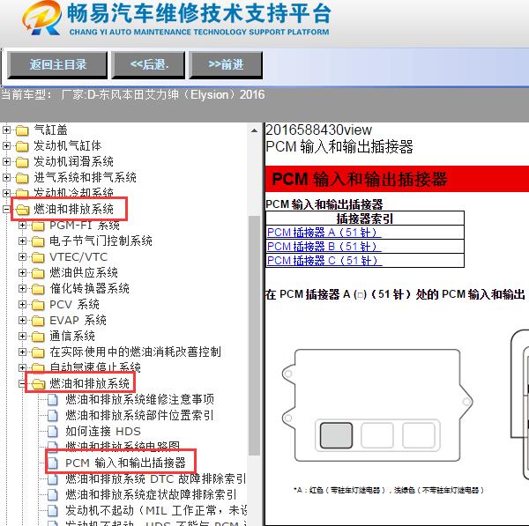Image resolution: width=529 pixels, height=526 pixels.
Task: Open 发动机不起动（MIL 工作正常 entry
Action: tap(156, 510)
